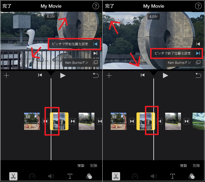Viewport: 205px width, 182px height.
Task: Open transition after park clip, right timeline
Action: [186, 121]
